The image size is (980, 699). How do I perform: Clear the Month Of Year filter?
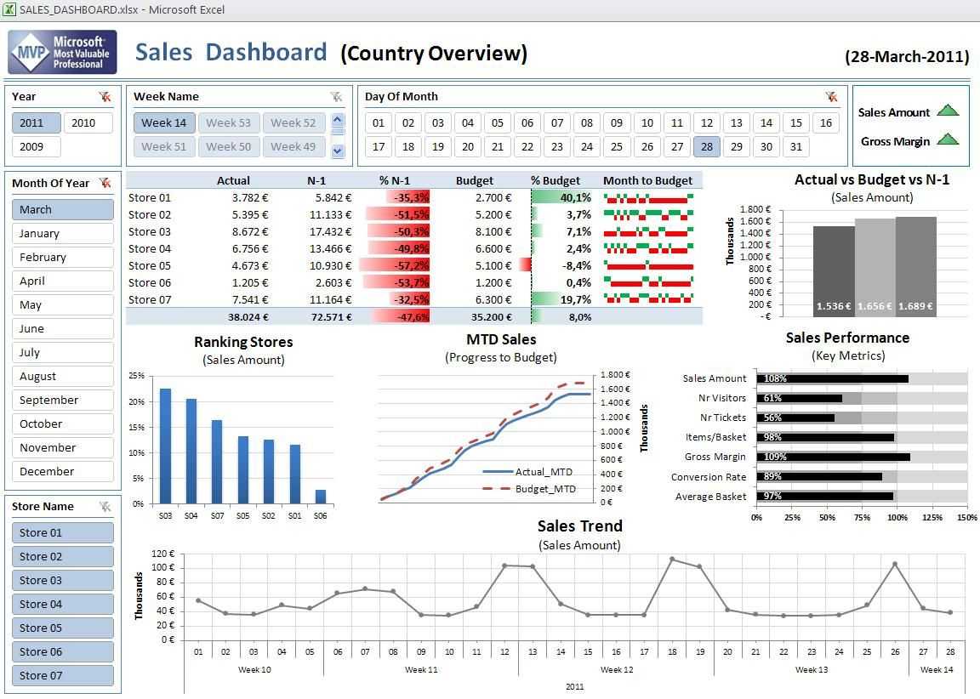point(105,183)
